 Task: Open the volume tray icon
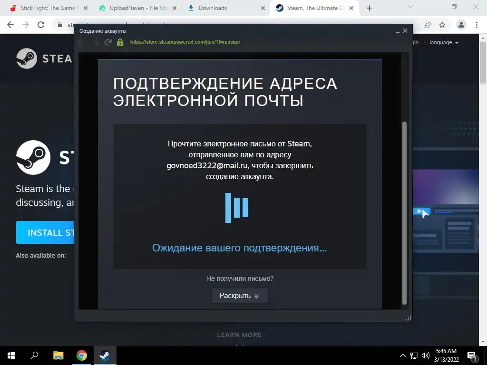(x=426, y=355)
